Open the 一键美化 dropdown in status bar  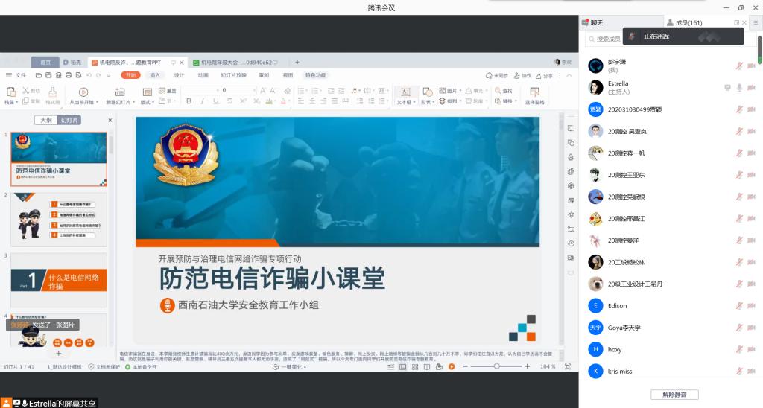click(x=303, y=366)
